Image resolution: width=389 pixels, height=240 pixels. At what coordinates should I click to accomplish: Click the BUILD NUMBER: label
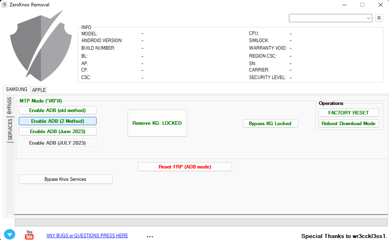98,48
